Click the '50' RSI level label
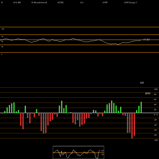Screen dimensions: 159x159 (2, 42)
